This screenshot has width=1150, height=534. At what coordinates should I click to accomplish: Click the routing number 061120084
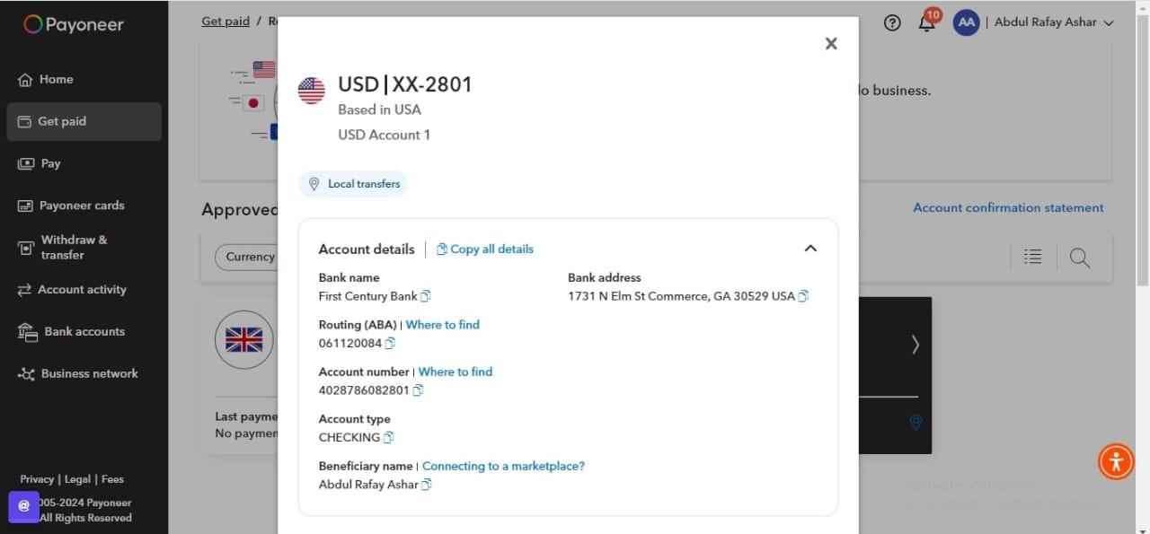[350, 343]
